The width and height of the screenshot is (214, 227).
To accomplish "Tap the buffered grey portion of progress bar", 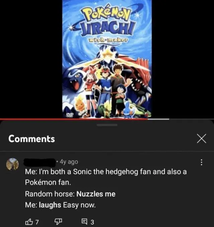I will tap(158, 119).
